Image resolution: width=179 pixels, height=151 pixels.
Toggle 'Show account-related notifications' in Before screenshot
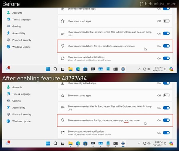(x=166, y=58)
